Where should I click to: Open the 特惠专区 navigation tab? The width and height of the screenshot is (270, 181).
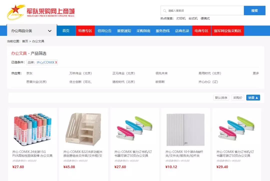(85, 31)
